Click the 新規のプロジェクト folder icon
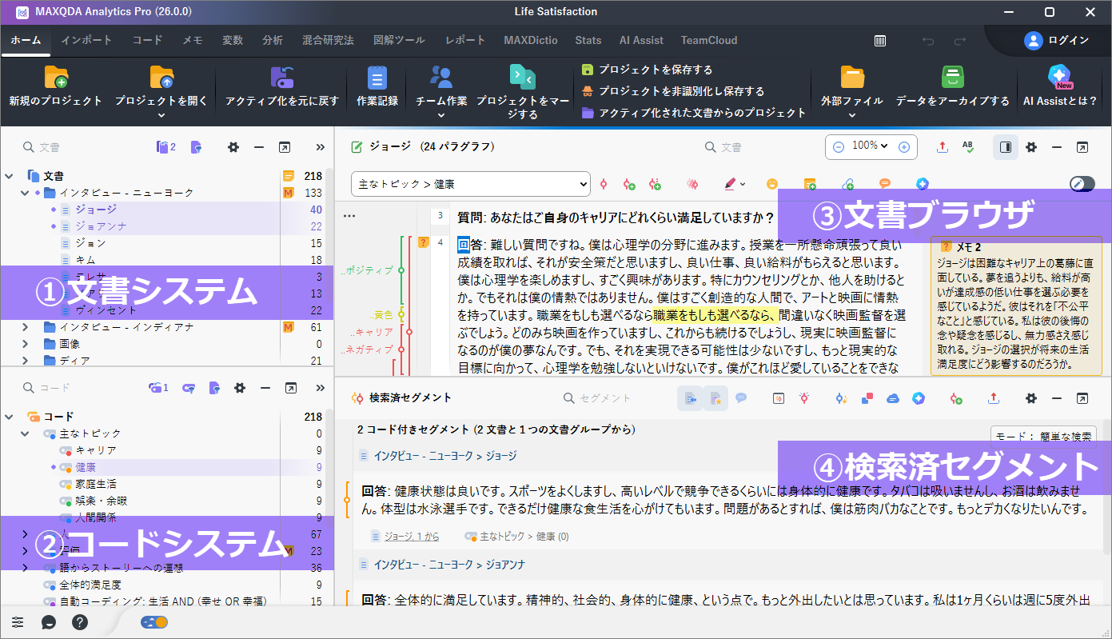The width and height of the screenshot is (1112, 639). 56,77
